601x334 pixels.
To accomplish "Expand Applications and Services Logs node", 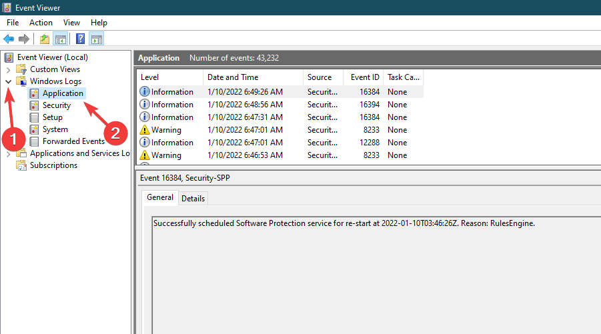I will [x=9, y=153].
